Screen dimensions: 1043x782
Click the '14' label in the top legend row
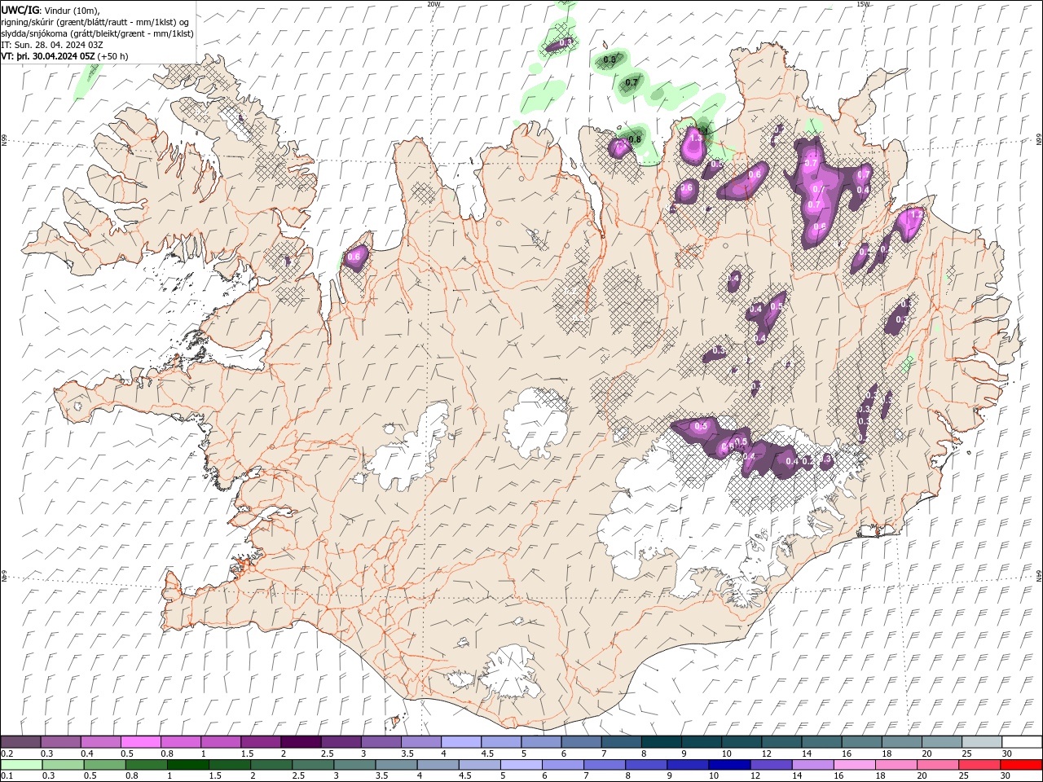807,753
